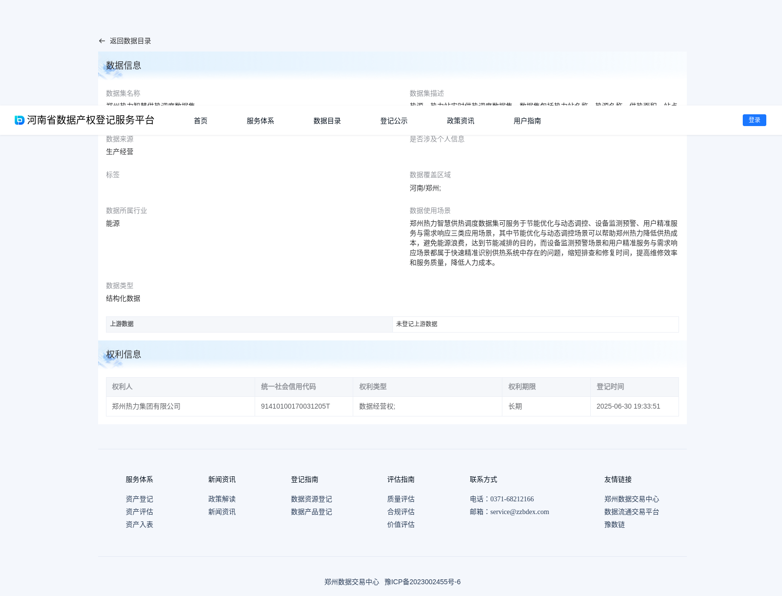
Task: Click the platform logo icon
Action: tap(20, 120)
